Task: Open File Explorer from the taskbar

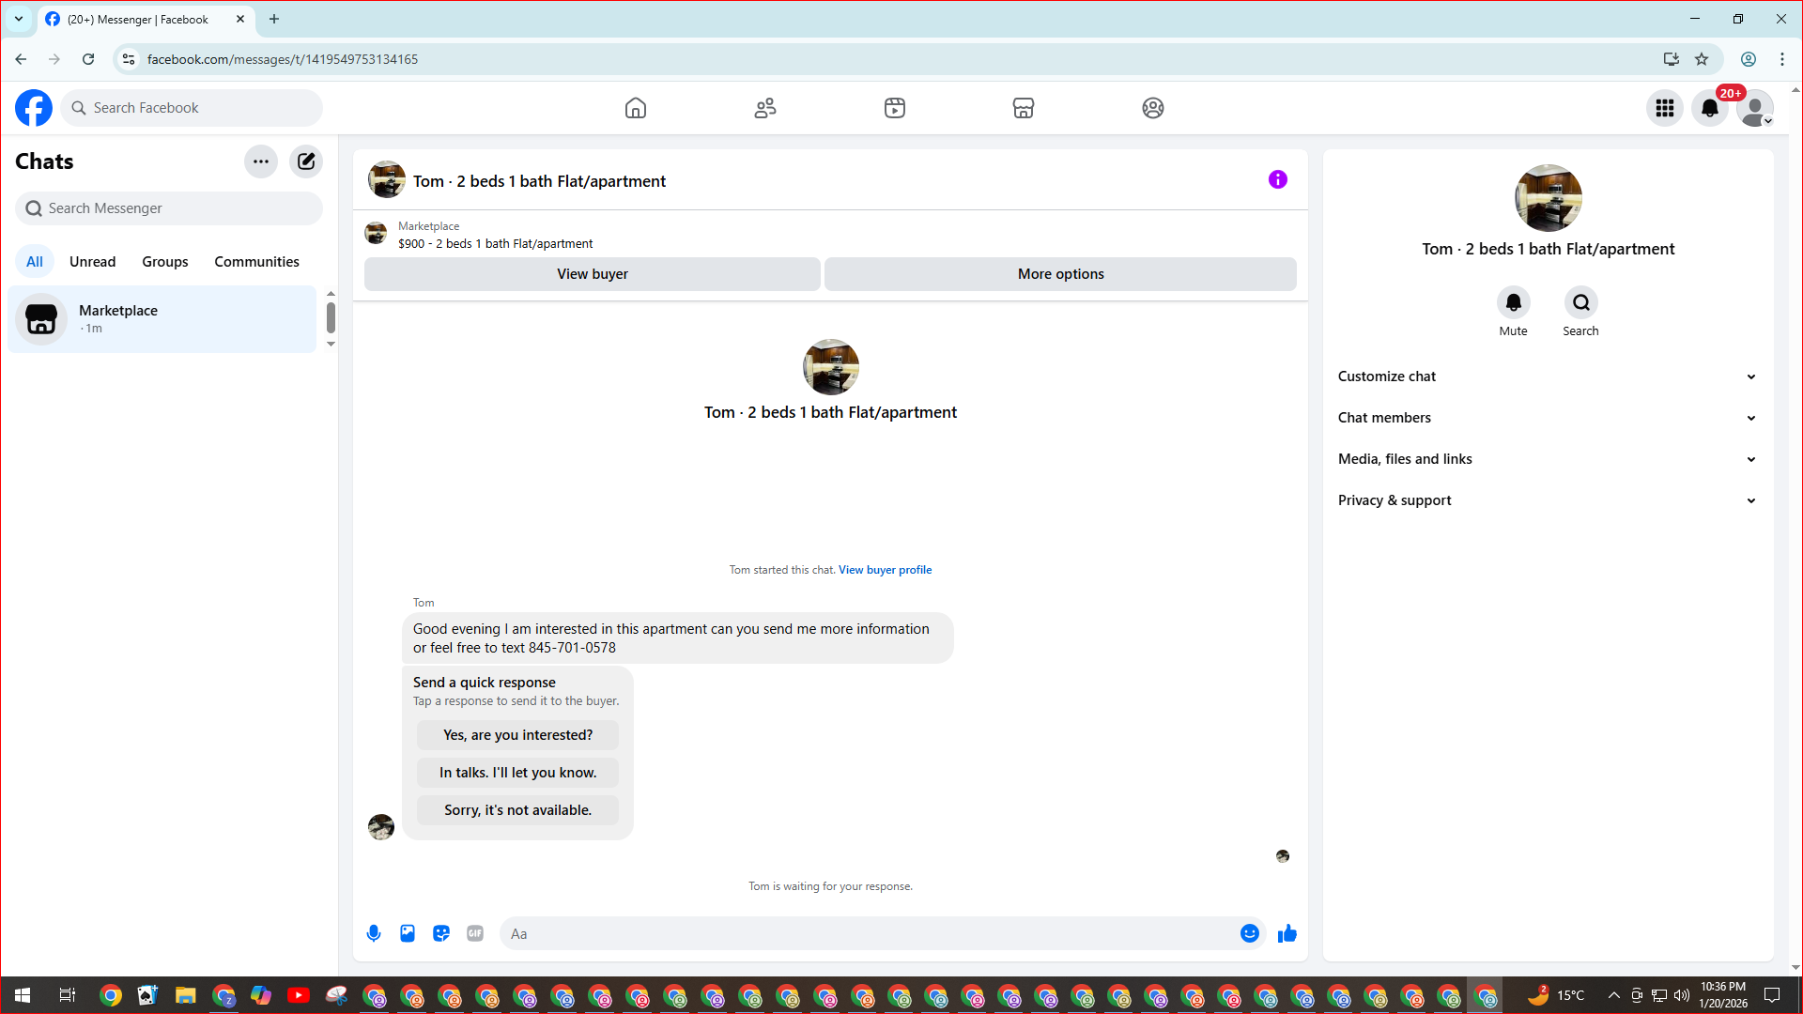Action: tap(185, 995)
